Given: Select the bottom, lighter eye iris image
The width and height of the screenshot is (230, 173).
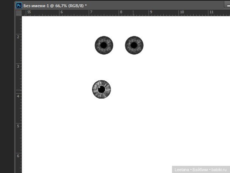Looking at the screenshot, I should pyautogui.click(x=102, y=90).
